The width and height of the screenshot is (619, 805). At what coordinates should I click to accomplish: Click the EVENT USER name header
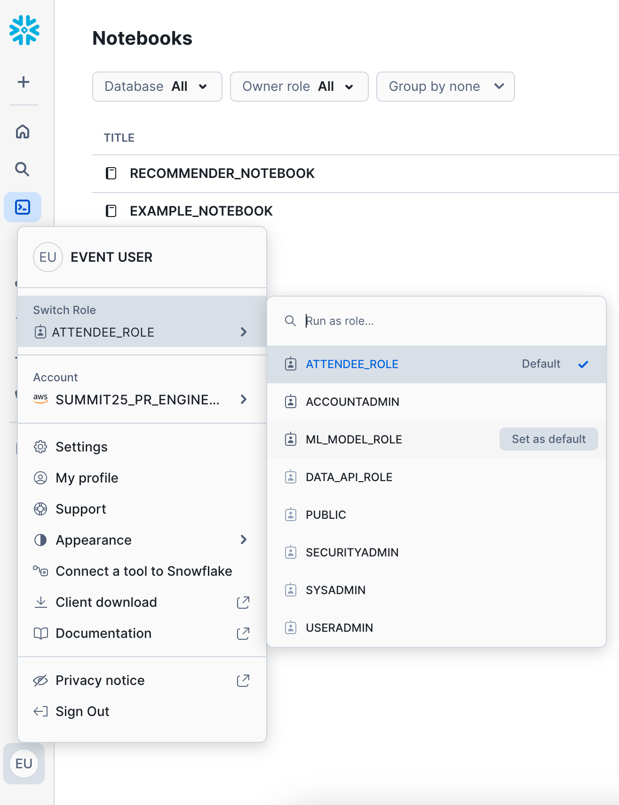[x=111, y=257]
